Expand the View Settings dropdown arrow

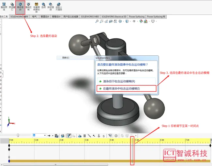click(x=156, y=21)
